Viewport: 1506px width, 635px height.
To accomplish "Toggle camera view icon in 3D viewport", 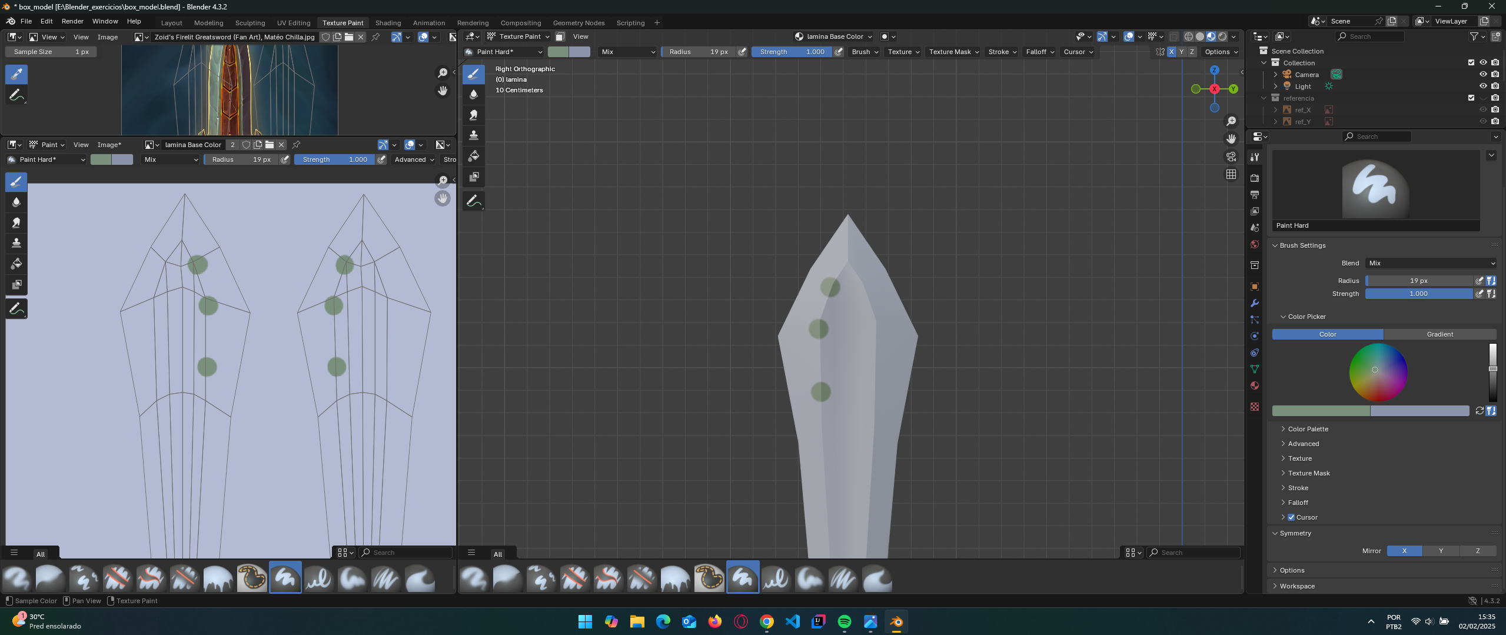I will pyautogui.click(x=1231, y=157).
